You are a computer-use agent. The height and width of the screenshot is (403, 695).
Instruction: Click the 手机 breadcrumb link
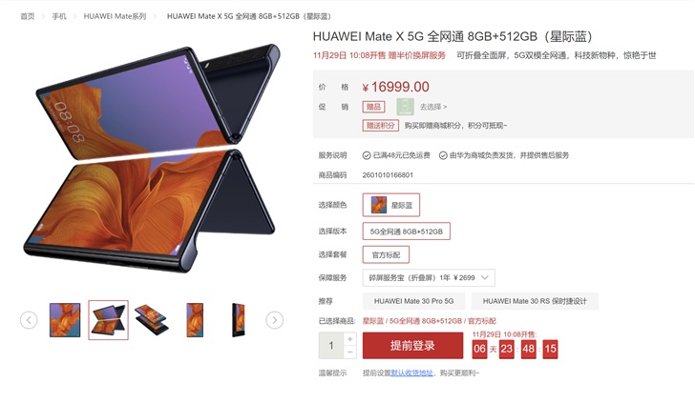point(59,16)
